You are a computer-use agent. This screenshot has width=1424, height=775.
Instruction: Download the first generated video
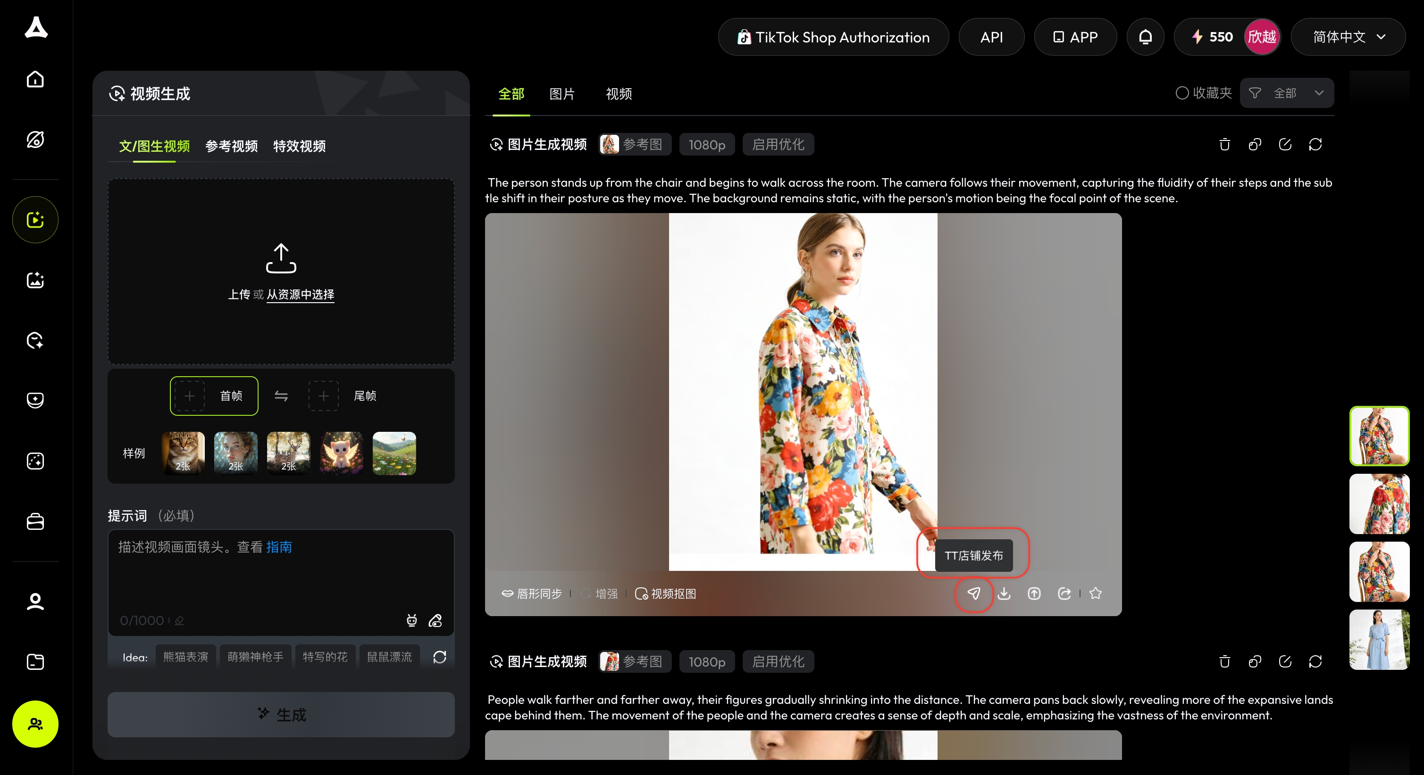tap(1004, 593)
